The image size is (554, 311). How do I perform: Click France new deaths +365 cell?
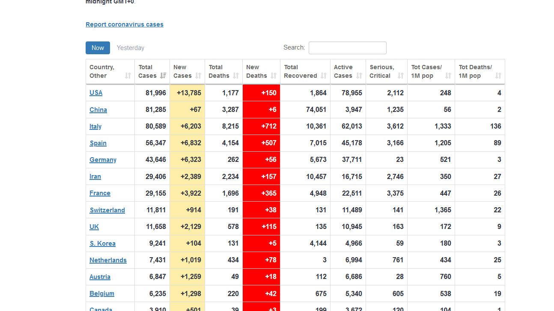(261, 193)
